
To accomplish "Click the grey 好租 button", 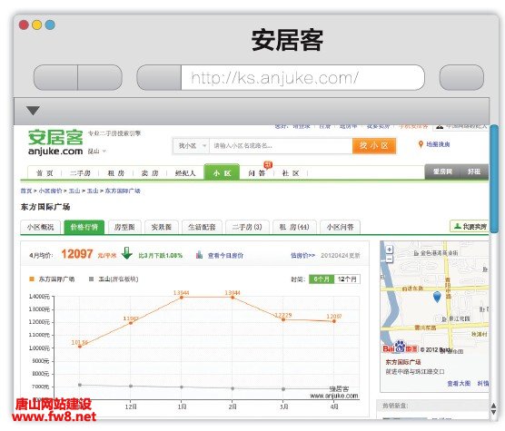I will click(474, 171).
